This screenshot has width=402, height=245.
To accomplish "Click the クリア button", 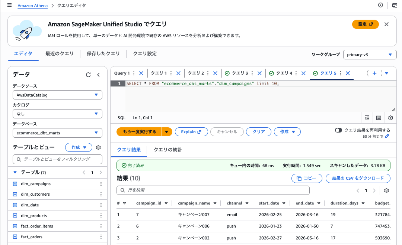I will tap(259, 132).
